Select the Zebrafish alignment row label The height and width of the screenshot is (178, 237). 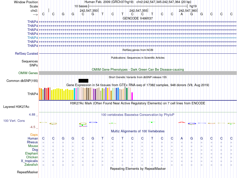click(x=31, y=165)
